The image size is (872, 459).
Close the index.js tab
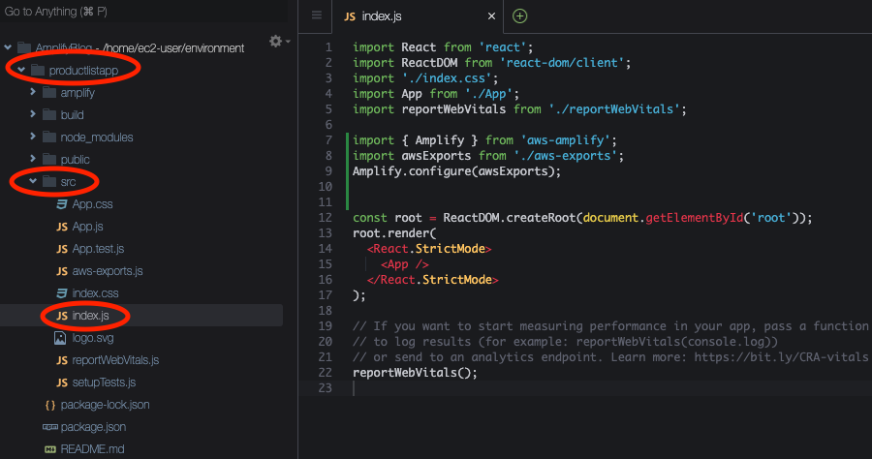(x=491, y=16)
